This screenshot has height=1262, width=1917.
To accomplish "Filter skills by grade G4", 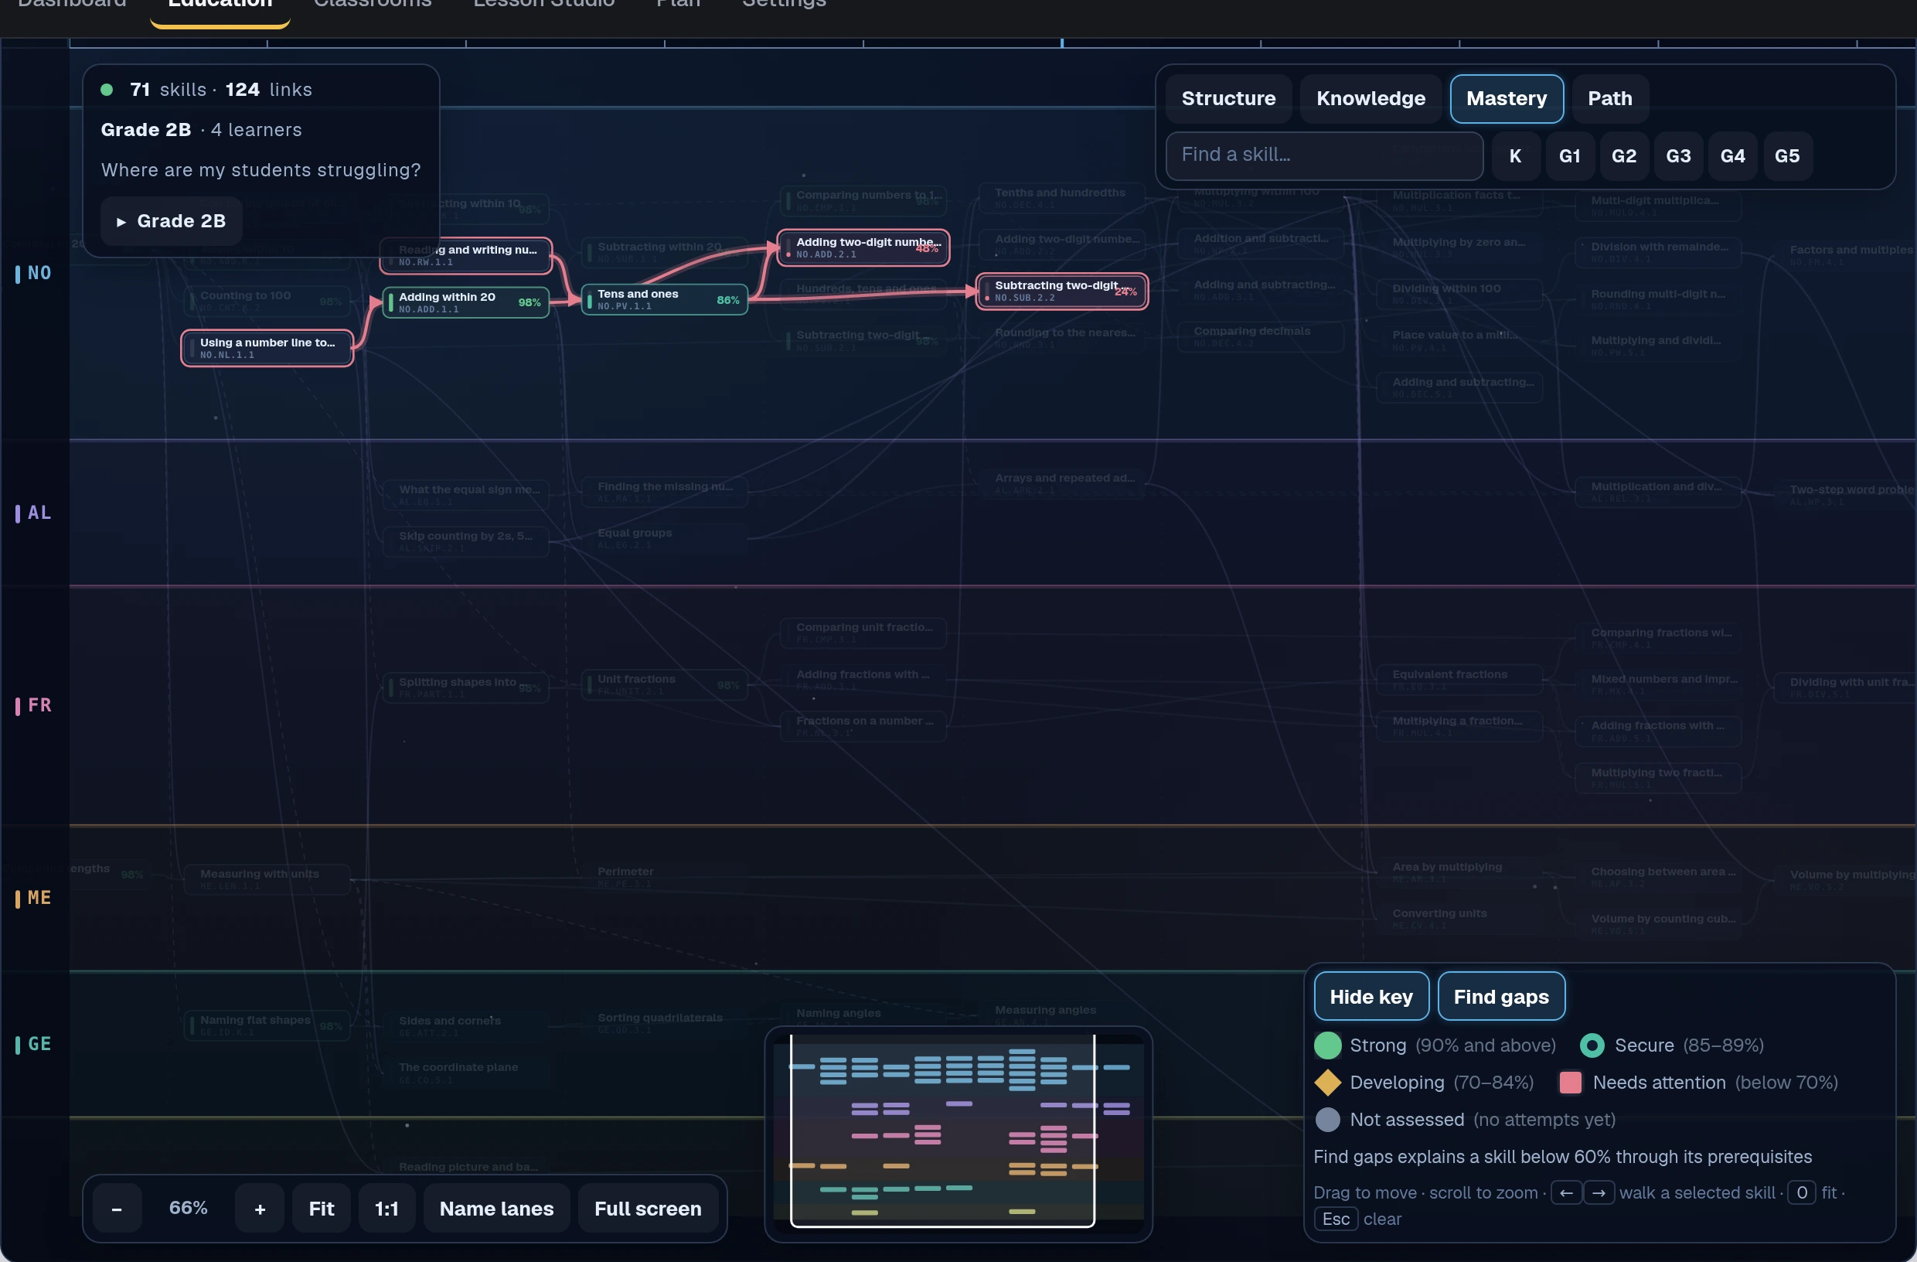I will pos(1732,155).
